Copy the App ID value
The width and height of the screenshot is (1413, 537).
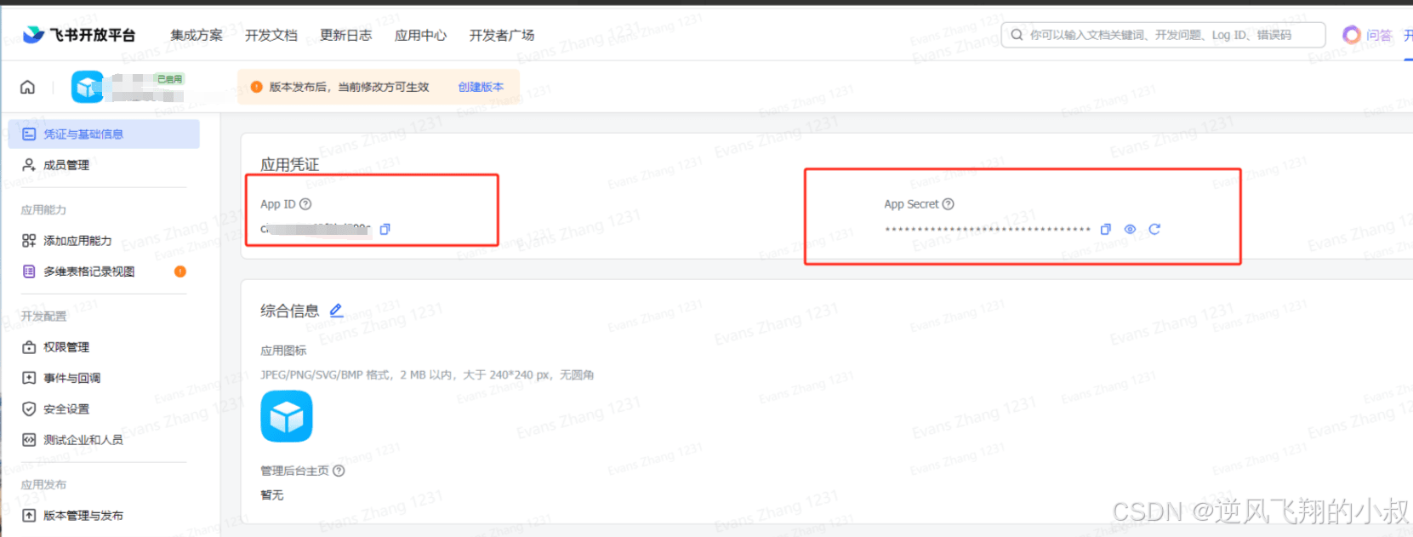(x=385, y=229)
